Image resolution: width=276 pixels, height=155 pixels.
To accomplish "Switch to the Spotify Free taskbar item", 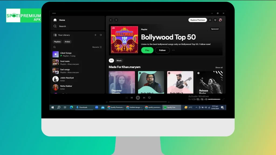I will tap(172, 107).
